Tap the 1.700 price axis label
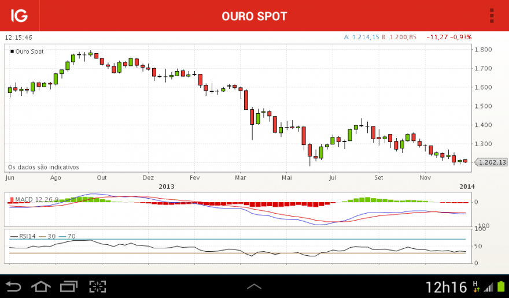The image size is (509, 298). pyautogui.click(x=484, y=68)
